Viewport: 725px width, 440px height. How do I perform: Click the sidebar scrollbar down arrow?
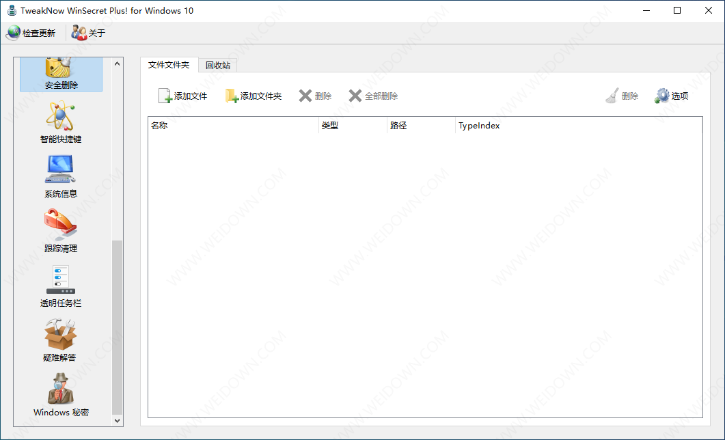tap(117, 421)
